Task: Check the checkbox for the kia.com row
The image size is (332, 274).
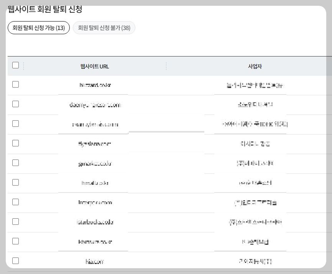Action: point(15,261)
